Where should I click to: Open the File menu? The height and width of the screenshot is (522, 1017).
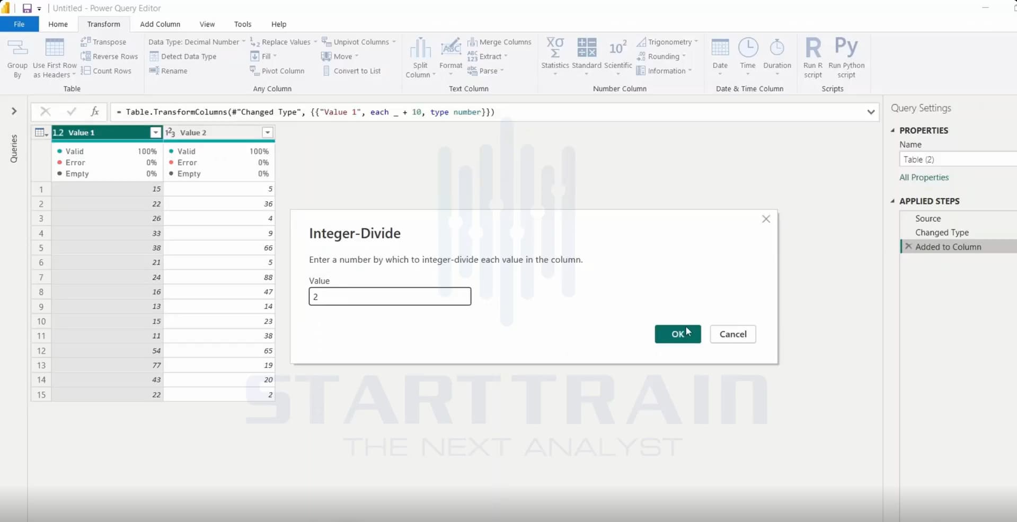[19, 24]
